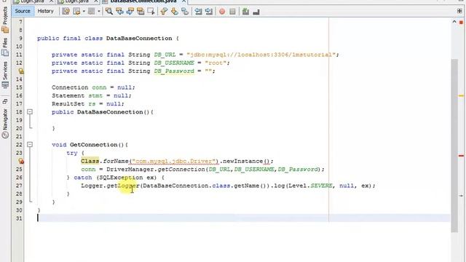Viewport: 466px width, 262px height.
Task: Open the Services side panel
Action: click(x=5, y=74)
